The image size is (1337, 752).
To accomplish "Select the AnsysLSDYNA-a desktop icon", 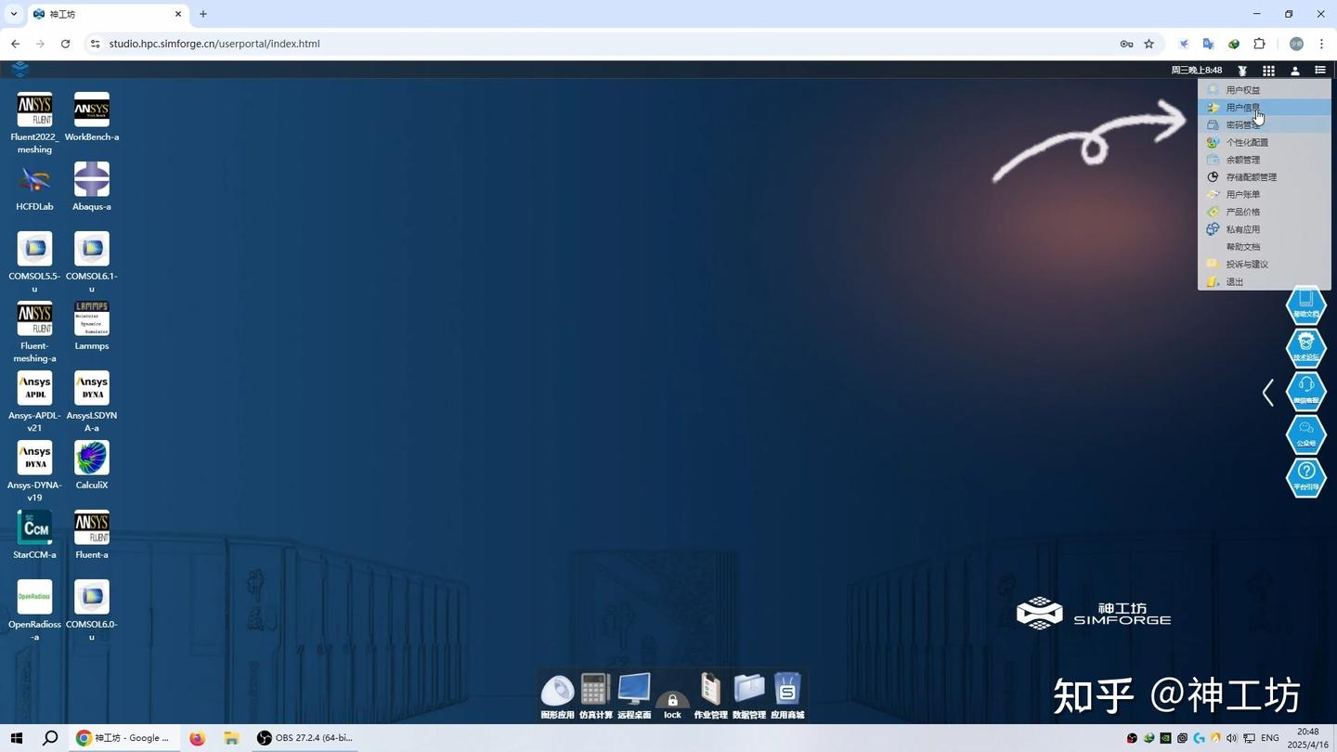I will (x=91, y=389).
